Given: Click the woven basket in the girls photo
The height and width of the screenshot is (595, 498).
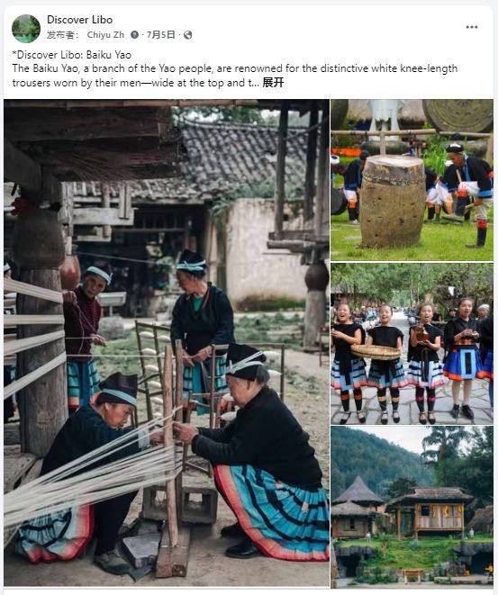Looking at the screenshot, I should click(x=376, y=352).
